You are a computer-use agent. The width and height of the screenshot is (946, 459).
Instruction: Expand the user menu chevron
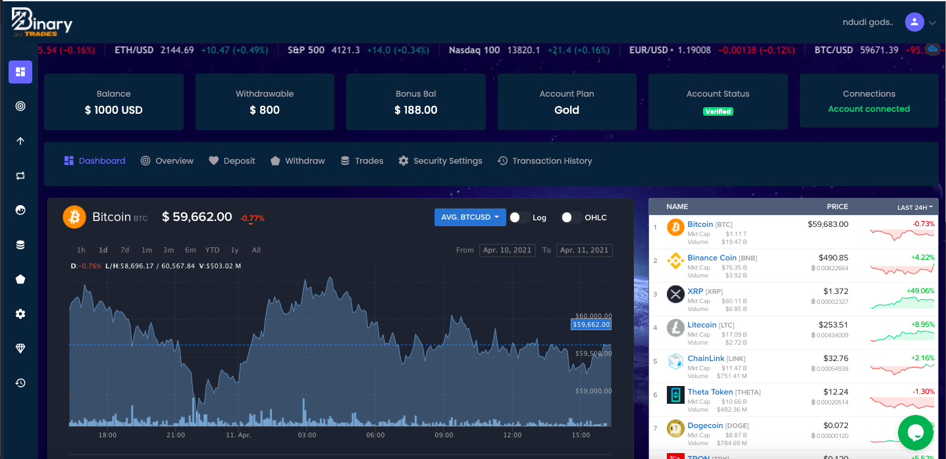(x=932, y=23)
